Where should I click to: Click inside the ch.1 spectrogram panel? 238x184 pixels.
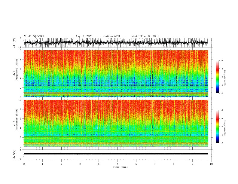point(116,73)
